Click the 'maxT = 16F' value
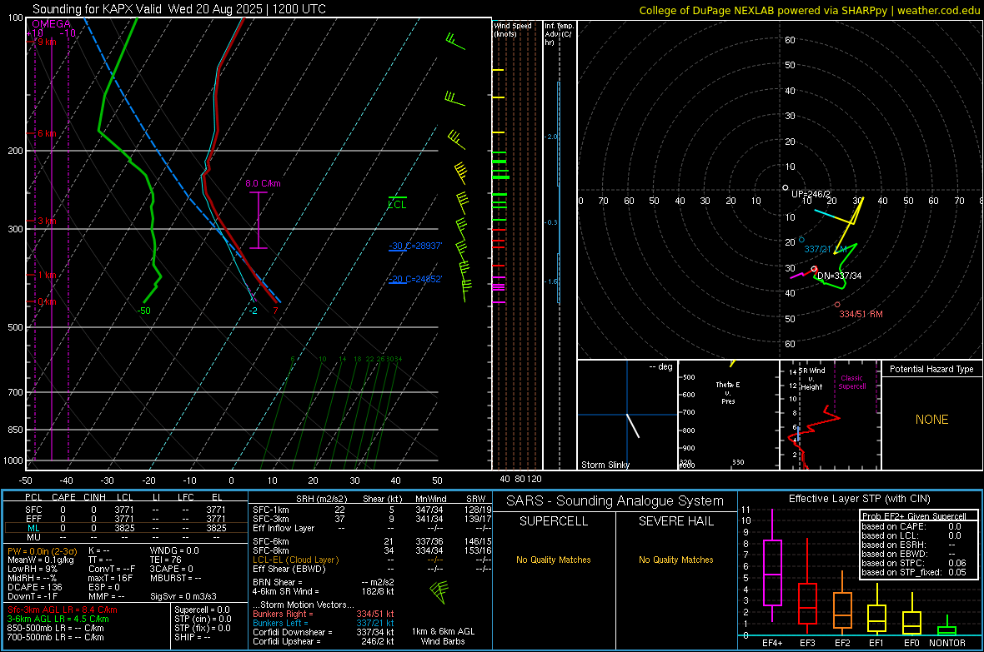This screenshot has width=984, height=652. pyautogui.click(x=110, y=578)
